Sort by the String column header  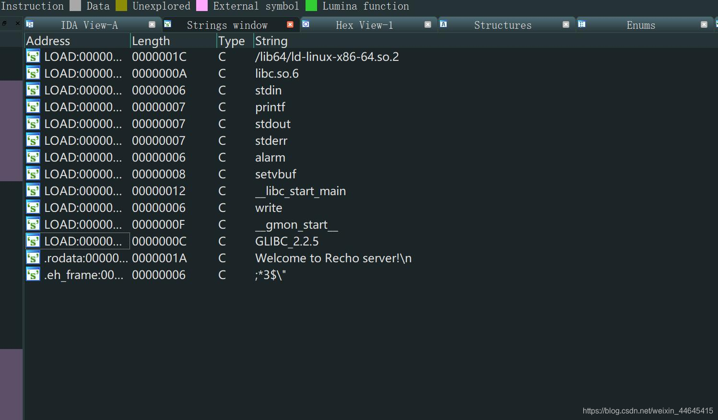point(485,41)
